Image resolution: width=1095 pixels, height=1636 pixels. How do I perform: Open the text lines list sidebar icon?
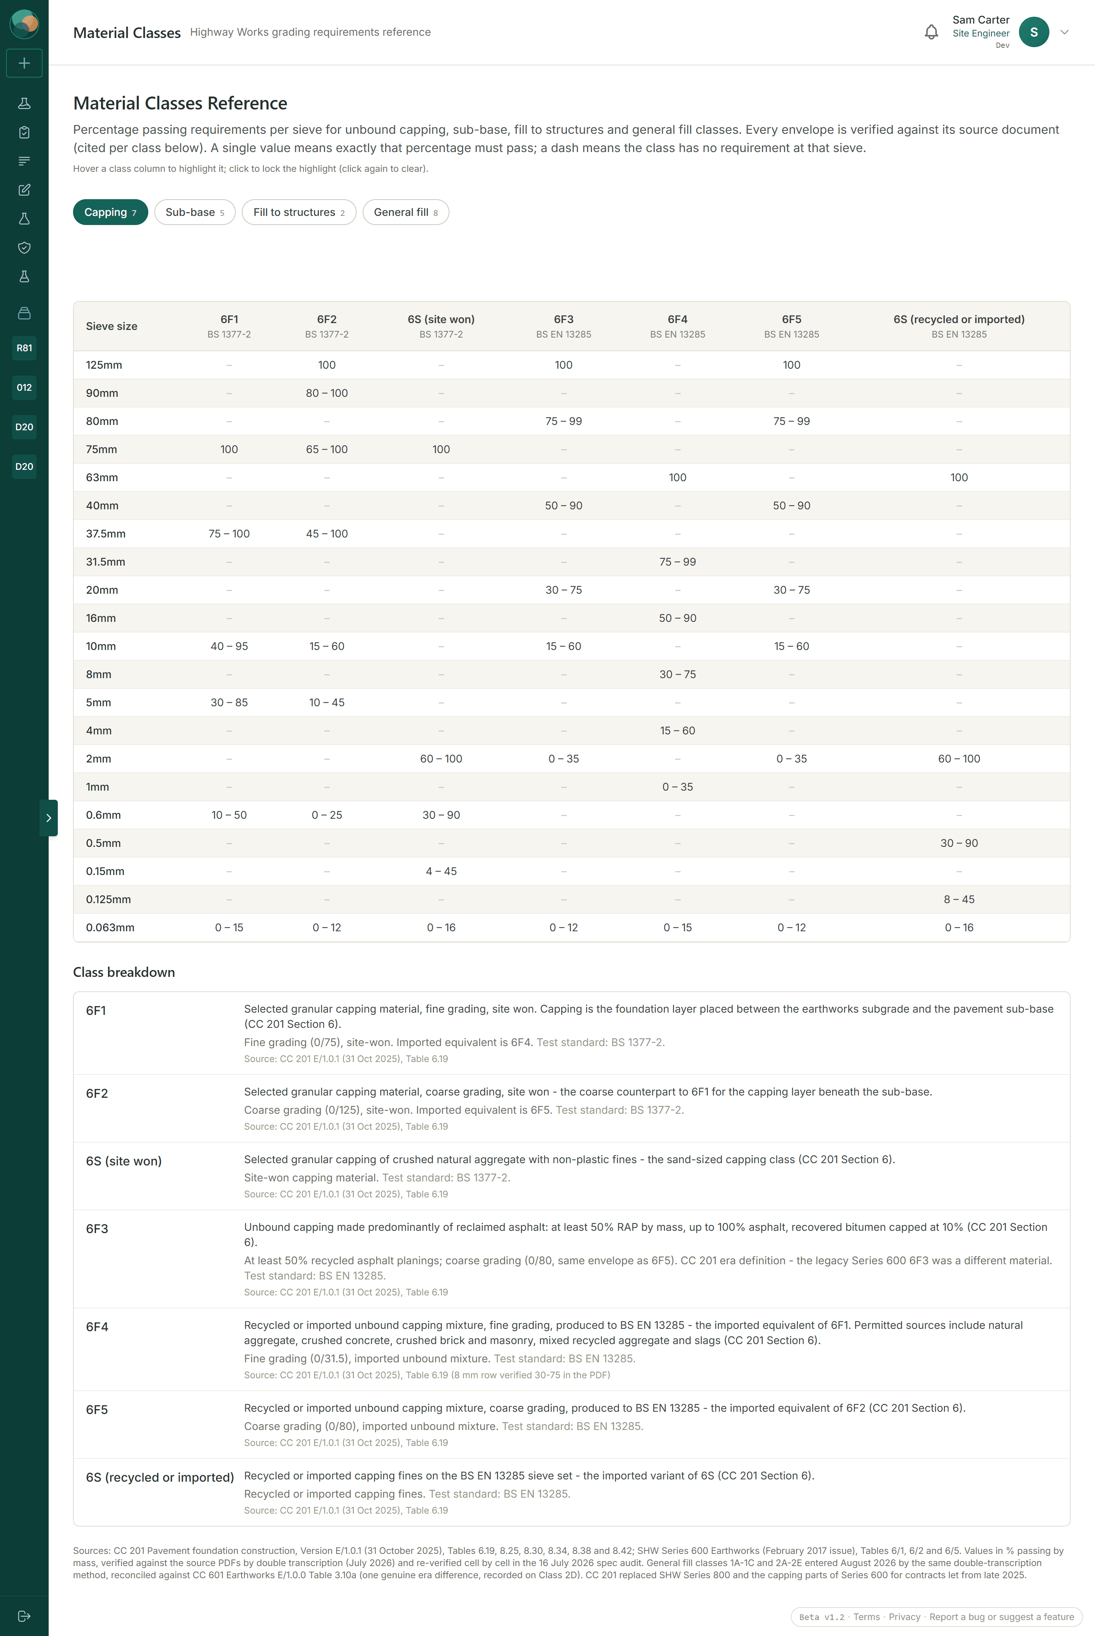[24, 161]
